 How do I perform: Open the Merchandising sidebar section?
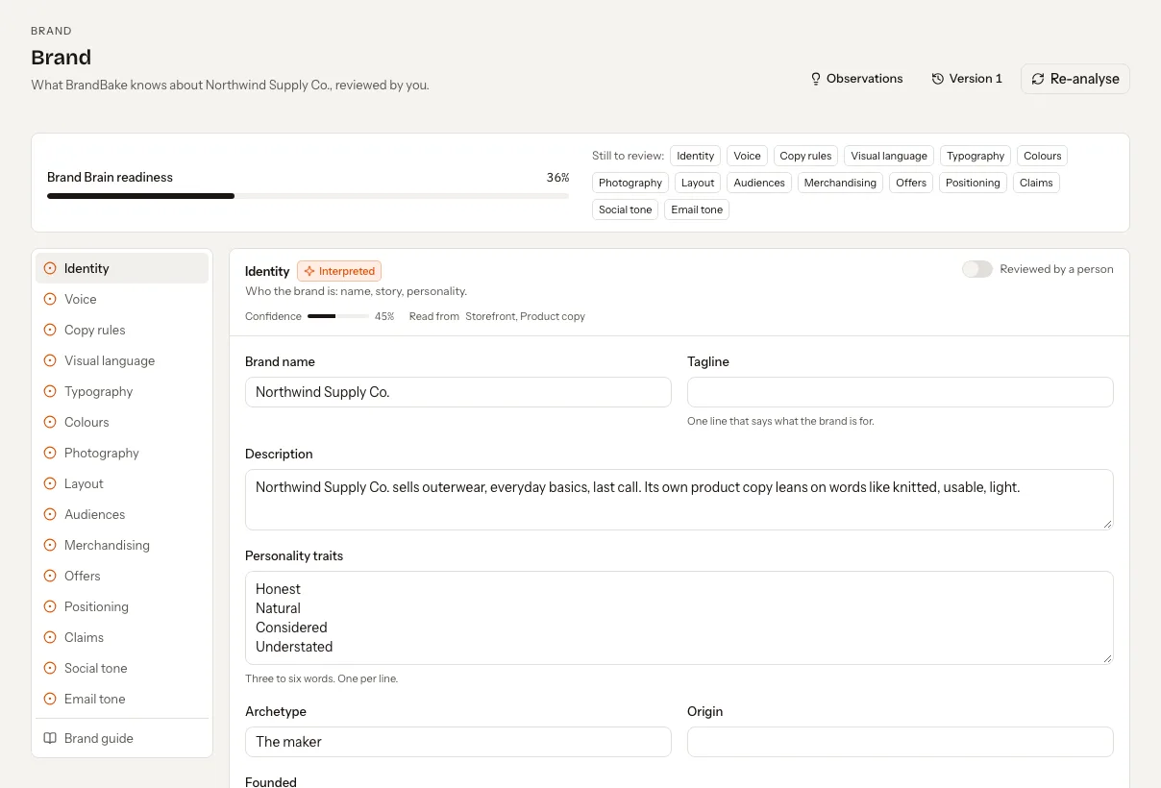pos(122,545)
